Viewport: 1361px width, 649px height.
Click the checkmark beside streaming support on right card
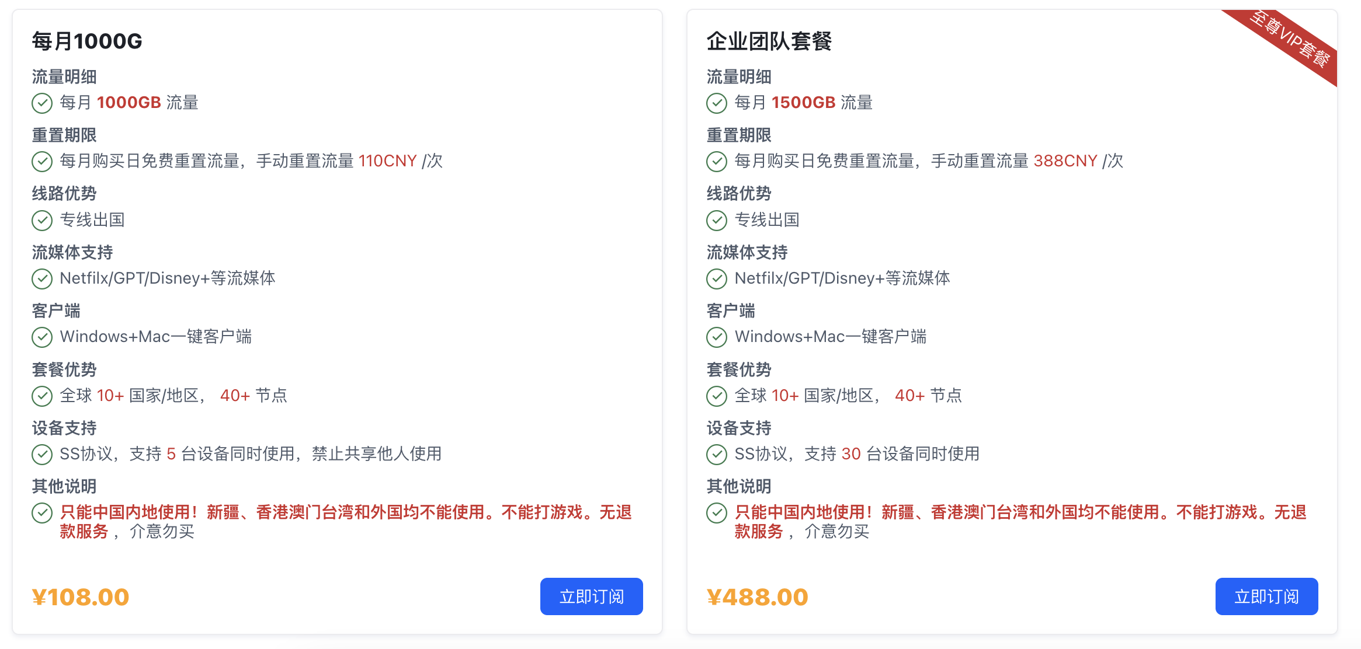716,279
